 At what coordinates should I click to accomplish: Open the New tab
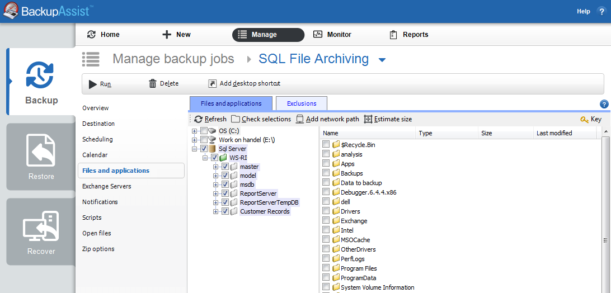[176, 35]
